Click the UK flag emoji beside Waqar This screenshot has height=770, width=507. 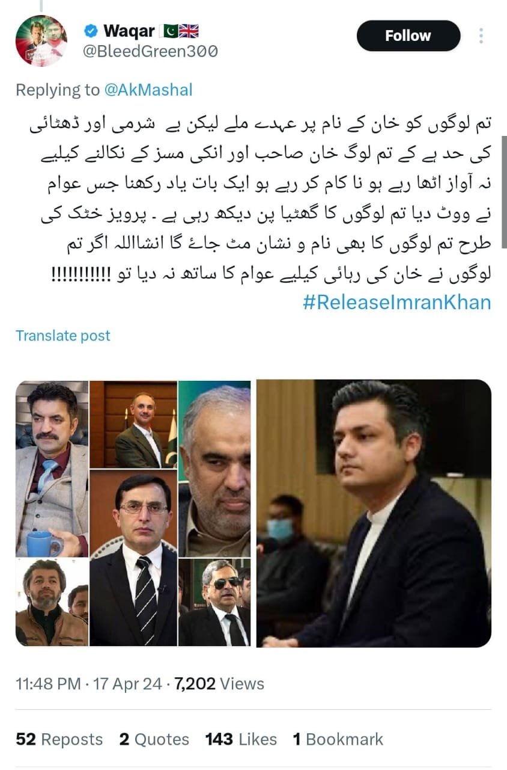189,31
